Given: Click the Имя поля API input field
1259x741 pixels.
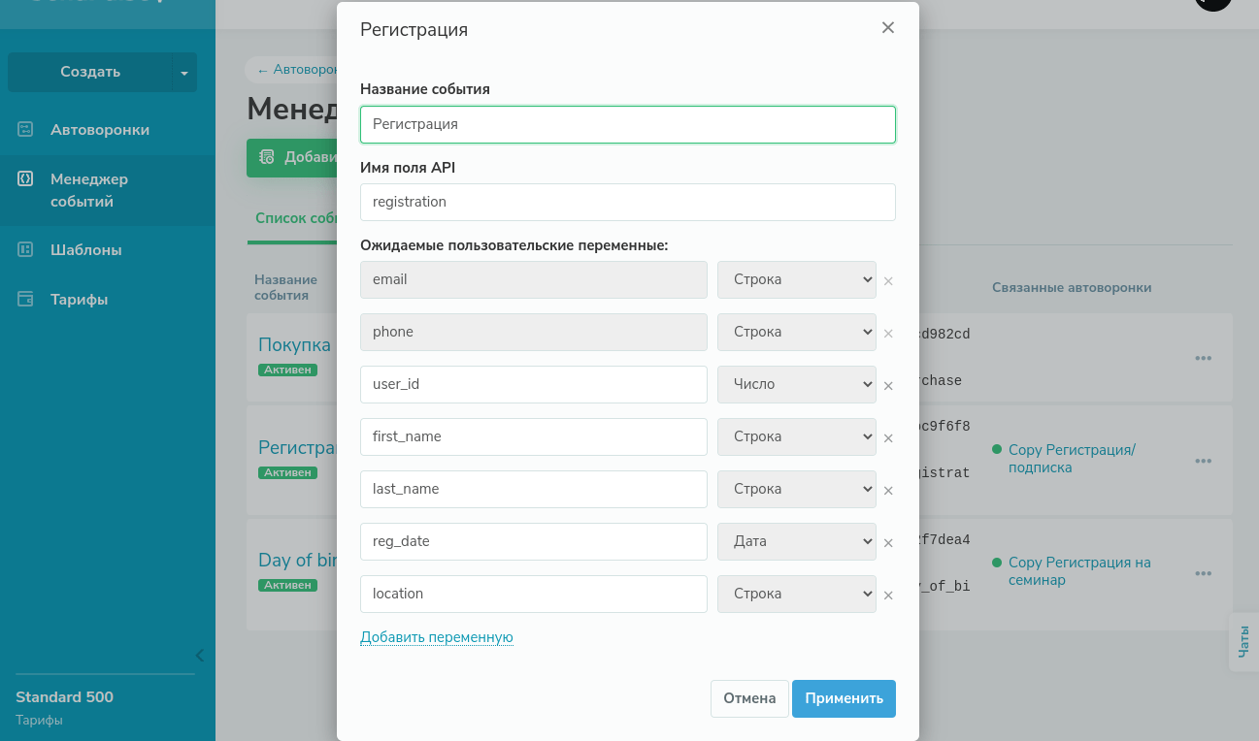Looking at the screenshot, I should click(x=627, y=202).
